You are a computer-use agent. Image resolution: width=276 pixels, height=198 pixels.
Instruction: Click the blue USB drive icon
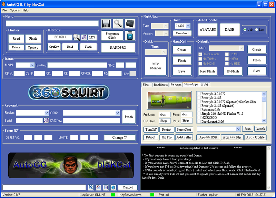point(130,36)
